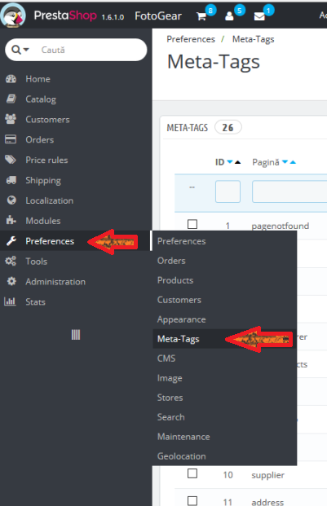The image size is (327, 506).
Task: Click the ID filter input box
Action: pos(228,191)
